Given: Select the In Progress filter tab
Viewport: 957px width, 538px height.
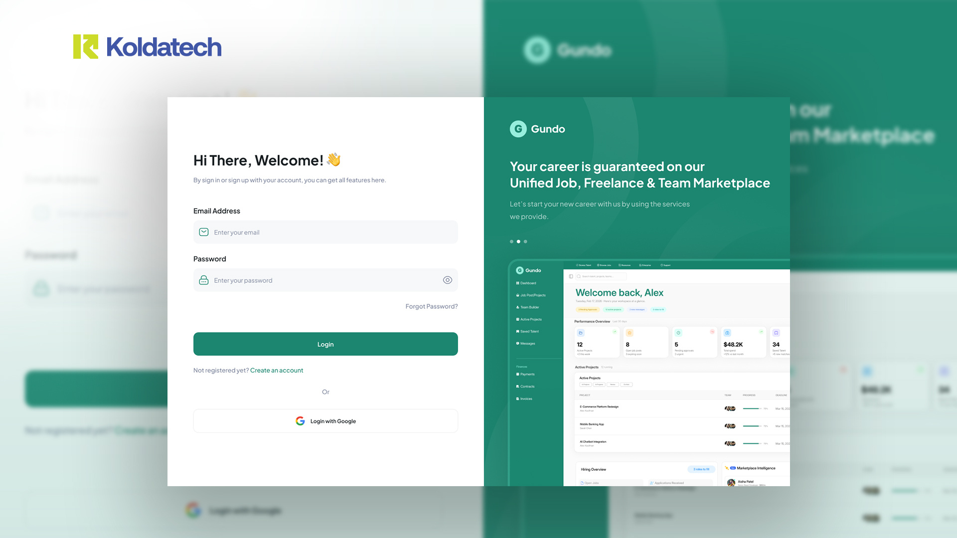Looking at the screenshot, I should tap(599, 385).
